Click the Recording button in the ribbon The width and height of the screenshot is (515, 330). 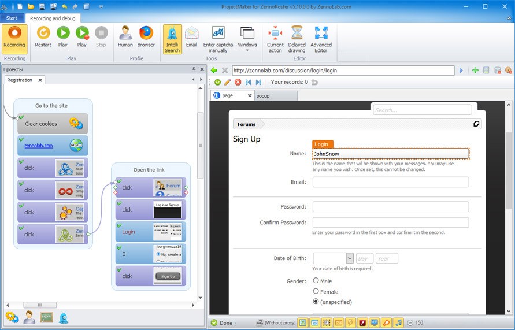tap(14, 38)
